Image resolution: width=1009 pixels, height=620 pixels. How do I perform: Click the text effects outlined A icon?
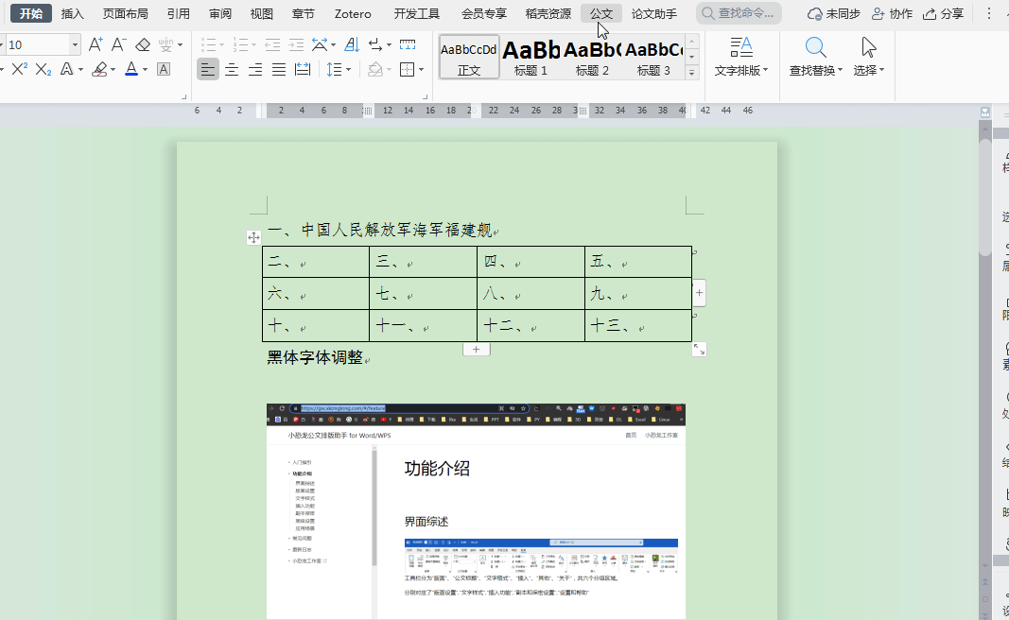point(66,69)
